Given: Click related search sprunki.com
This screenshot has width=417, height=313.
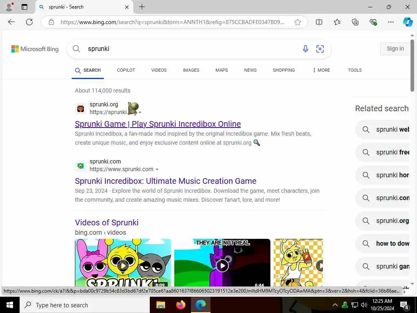Looking at the screenshot, I should click(x=383, y=198).
